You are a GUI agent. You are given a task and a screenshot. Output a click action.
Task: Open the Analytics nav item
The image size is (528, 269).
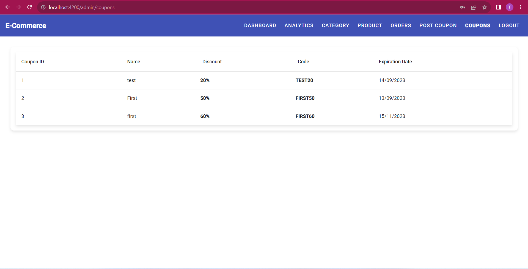(299, 26)
